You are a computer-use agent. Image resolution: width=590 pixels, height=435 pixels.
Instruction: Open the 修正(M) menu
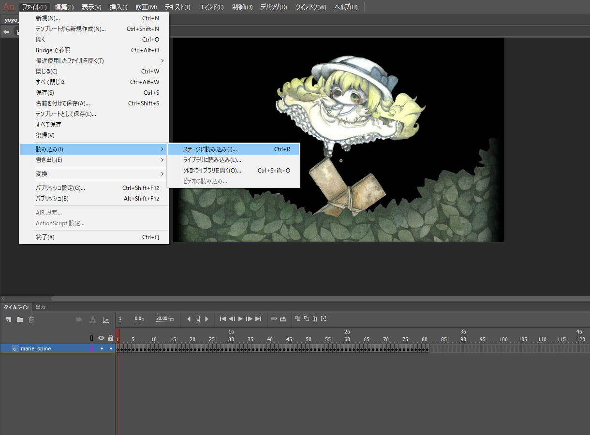[x=146, y=7]
